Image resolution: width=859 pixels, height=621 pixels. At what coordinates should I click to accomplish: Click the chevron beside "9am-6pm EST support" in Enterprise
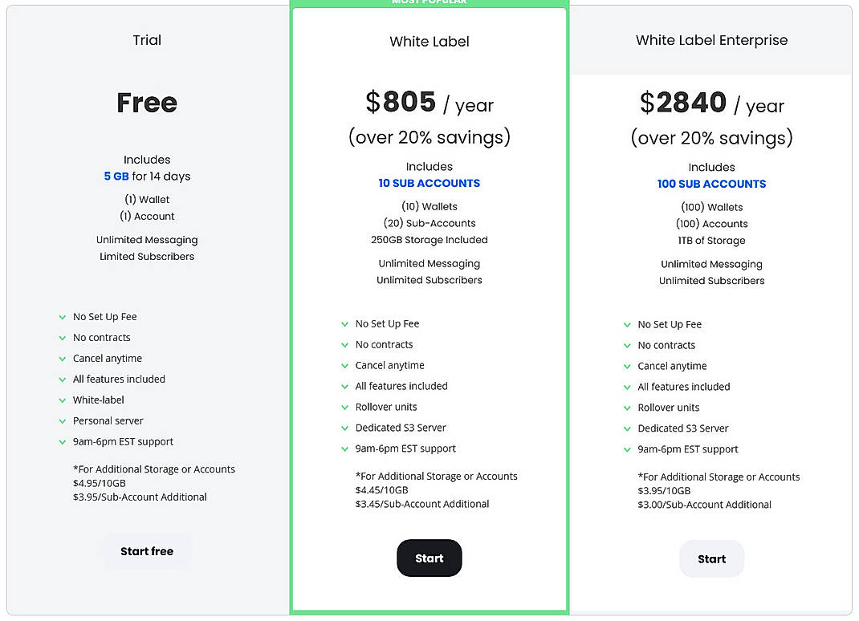click(x=627, y=449)
